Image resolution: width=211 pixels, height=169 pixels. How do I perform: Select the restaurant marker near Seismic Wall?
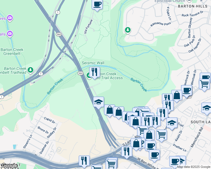tap(94, 73)
